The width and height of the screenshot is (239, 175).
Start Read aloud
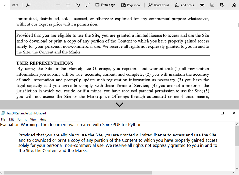(158, 5)
